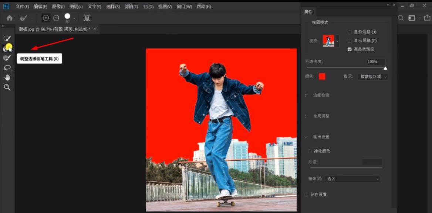Screen dimensions: 432x213
Task: Open the 视图 mode thumbnail dropdown arrow
Action: 337,41
